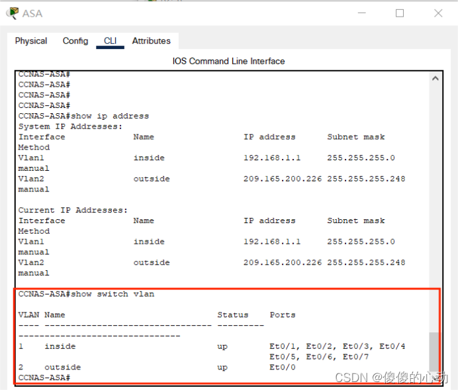Click the Et0/0 port entry for VLAN 2

coord(283,367)
